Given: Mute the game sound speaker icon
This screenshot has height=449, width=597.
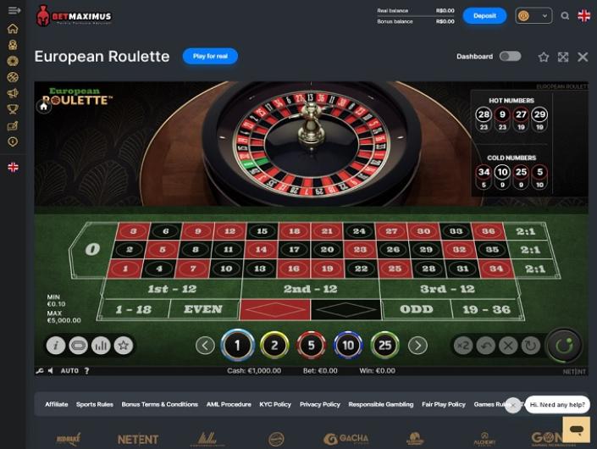Looking at the screenshot, I should click(51, 370).
